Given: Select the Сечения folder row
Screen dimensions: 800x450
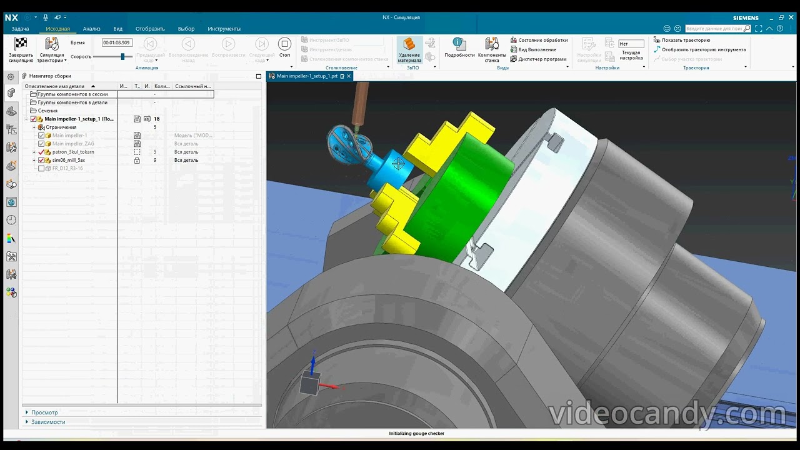Looking at the screenshot, I should 119,111.
